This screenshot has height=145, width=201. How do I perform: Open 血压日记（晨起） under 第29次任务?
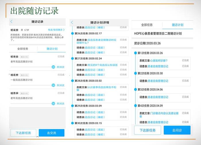(x=95, y=112)
